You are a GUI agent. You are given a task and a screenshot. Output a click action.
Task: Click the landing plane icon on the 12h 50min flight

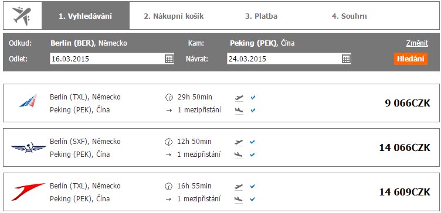point(239,154)
